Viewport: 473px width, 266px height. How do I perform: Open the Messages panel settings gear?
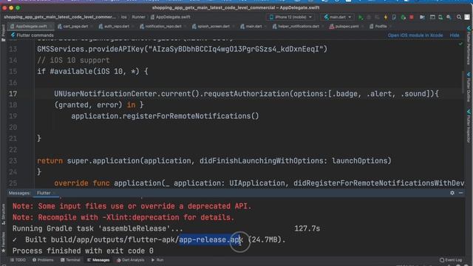(452, 193)
